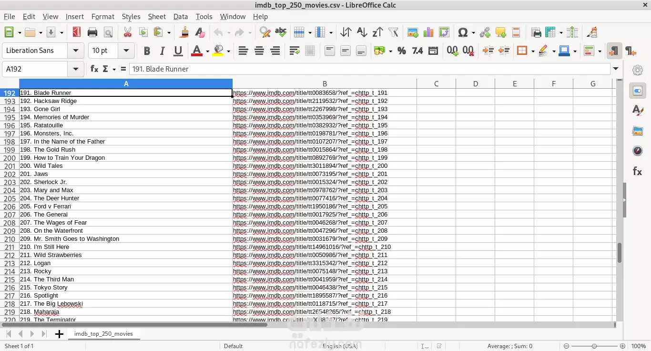
Task: Click Add Decimal Place icon
Action: click(x=452, y=51)
